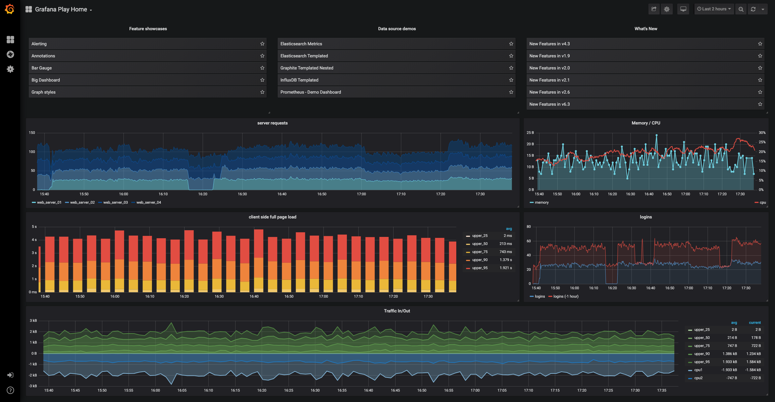The height and width of the screenshot is (402, 775).
Task: Open Grafana Play Home dashboard dropdown
Action: click(x=61, y=9)
